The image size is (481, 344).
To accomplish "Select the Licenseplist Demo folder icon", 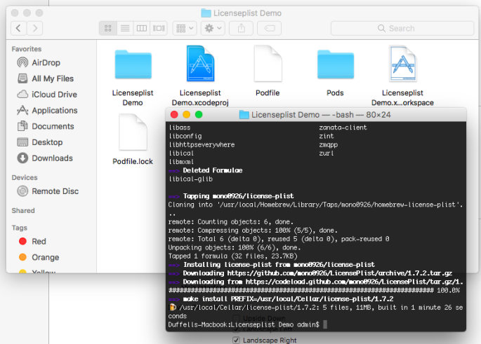I will 133,64.
